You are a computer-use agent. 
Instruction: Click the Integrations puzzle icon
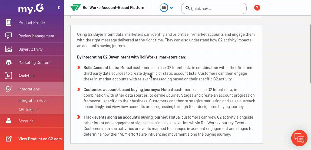tap(9, 89)
